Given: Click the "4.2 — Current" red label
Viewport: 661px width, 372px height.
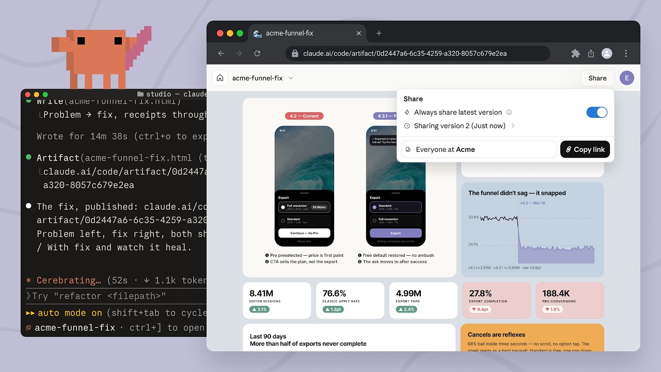Looking at the screenshot, I should pos(304,116).
